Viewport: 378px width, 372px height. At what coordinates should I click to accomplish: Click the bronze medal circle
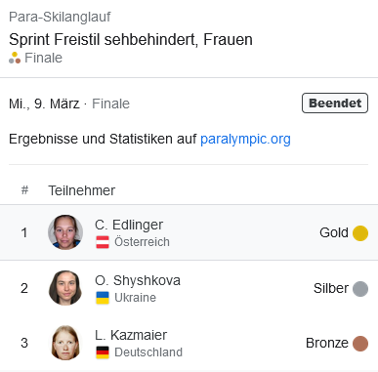point(360,344)
